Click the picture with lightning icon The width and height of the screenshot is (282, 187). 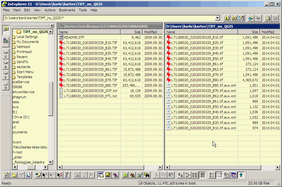click(x=108, y=175)
